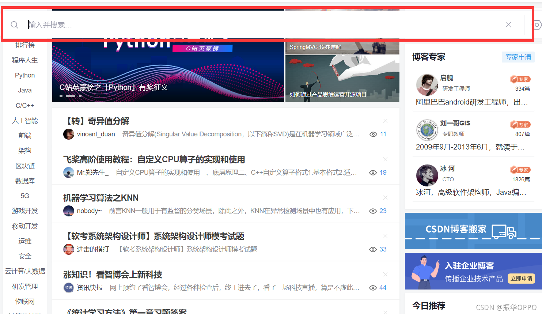
Task: Click view-count eye icon showing 11
Action: (373, 134)
